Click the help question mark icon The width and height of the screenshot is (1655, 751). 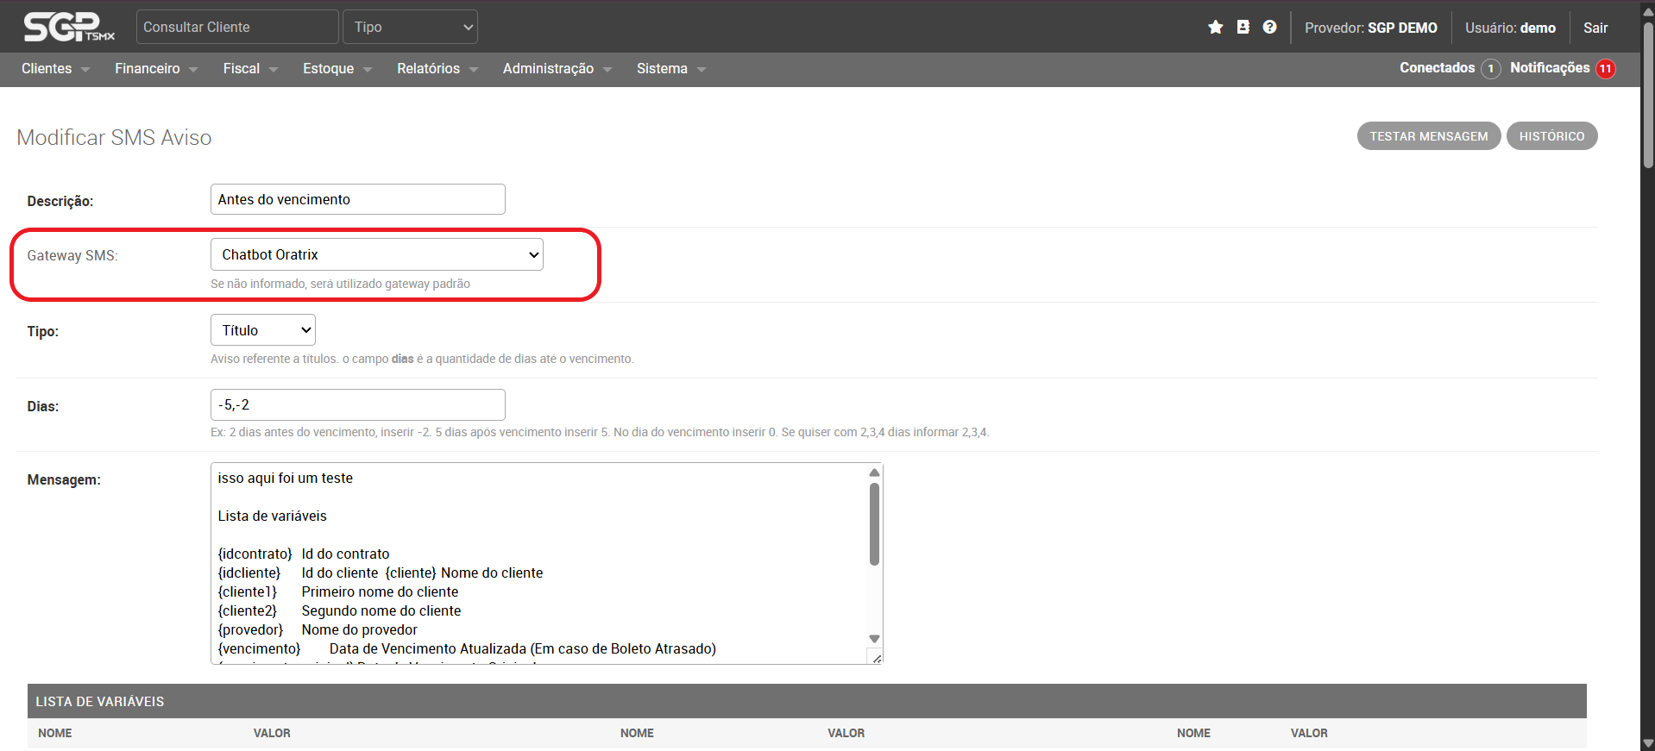click(x=1269, y=28)
